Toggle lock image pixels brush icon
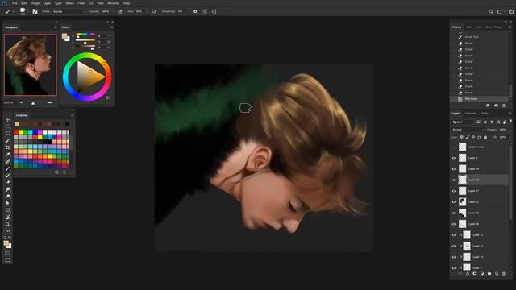 (x=468, y=137)
